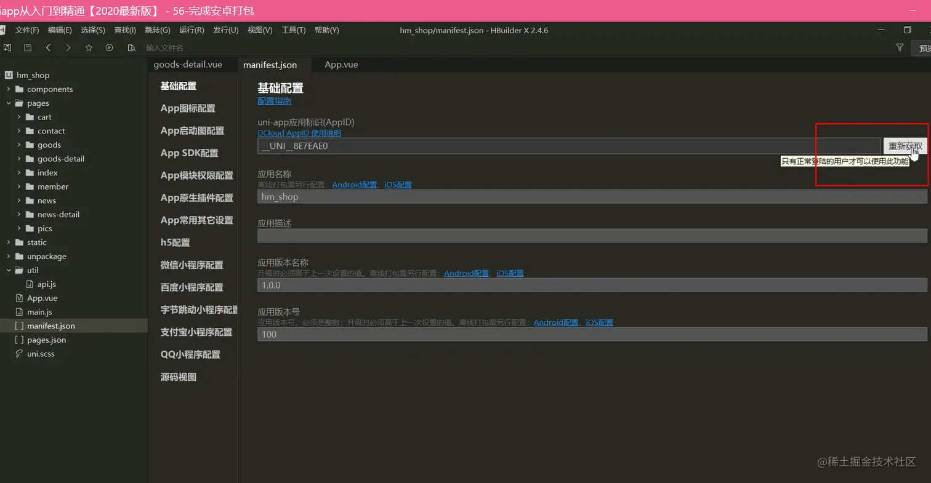This screenshot has height=483, width=931.
Task: Expand the goods folder chevron
Action: coord(19,145)
